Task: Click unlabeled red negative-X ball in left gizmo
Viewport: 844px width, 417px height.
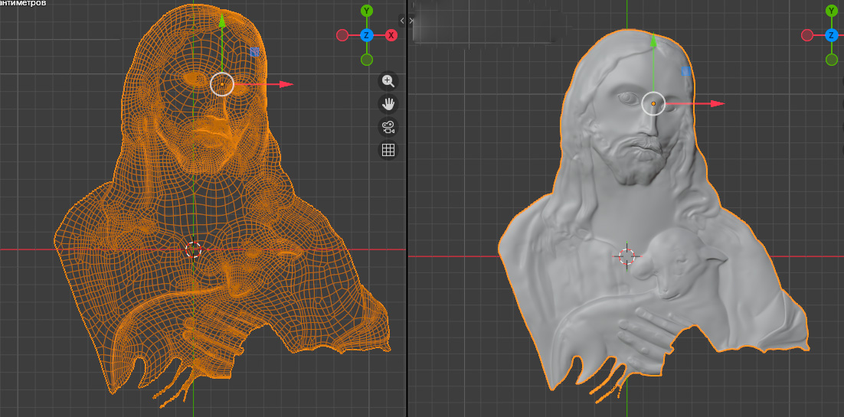Action: pos(342,35)
